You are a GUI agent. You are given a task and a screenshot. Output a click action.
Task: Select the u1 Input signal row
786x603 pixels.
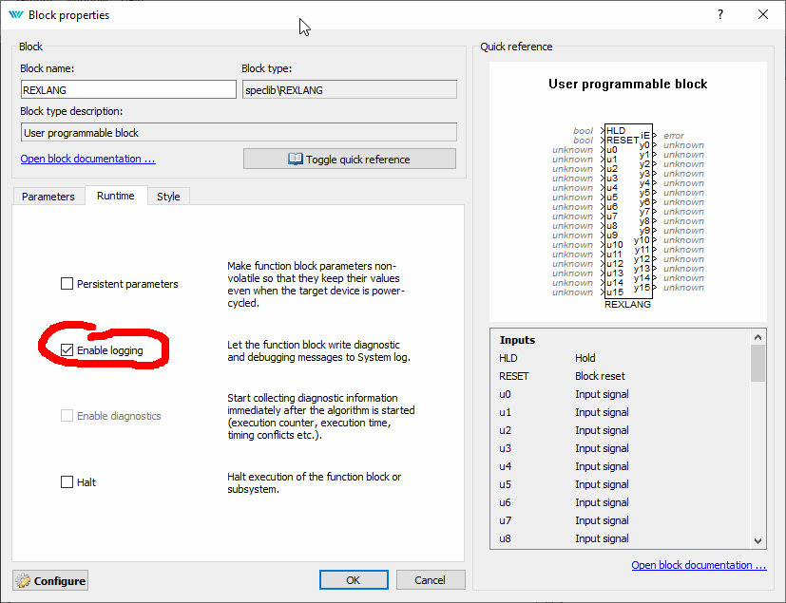point(620,412)
